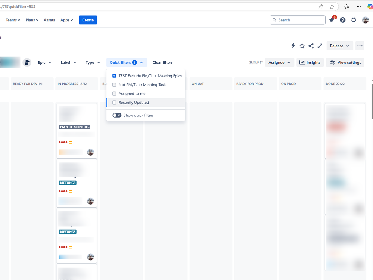Open View settings
This screenshot has height=280, width=373.
pos(345,62)
